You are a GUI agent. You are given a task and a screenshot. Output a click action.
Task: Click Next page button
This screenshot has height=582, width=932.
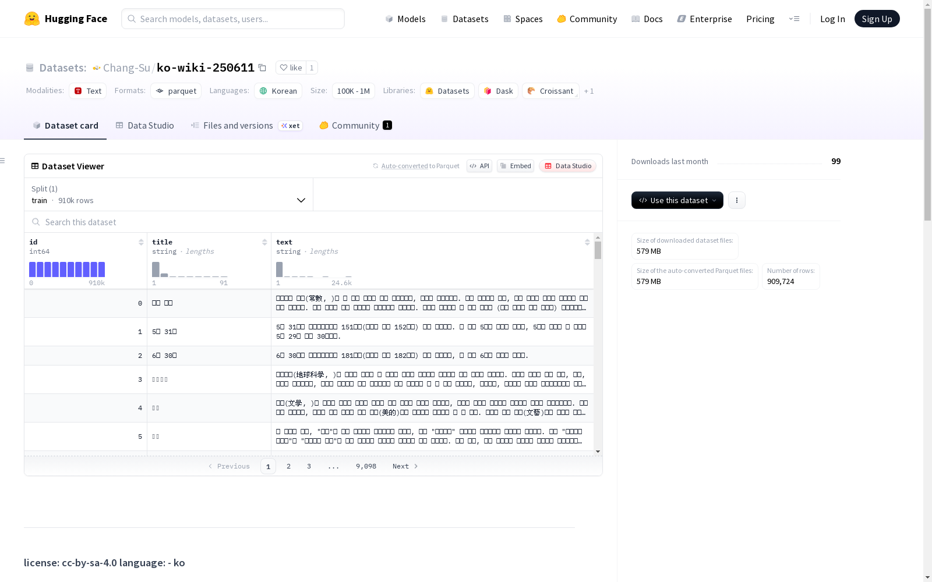pos(405,466)
